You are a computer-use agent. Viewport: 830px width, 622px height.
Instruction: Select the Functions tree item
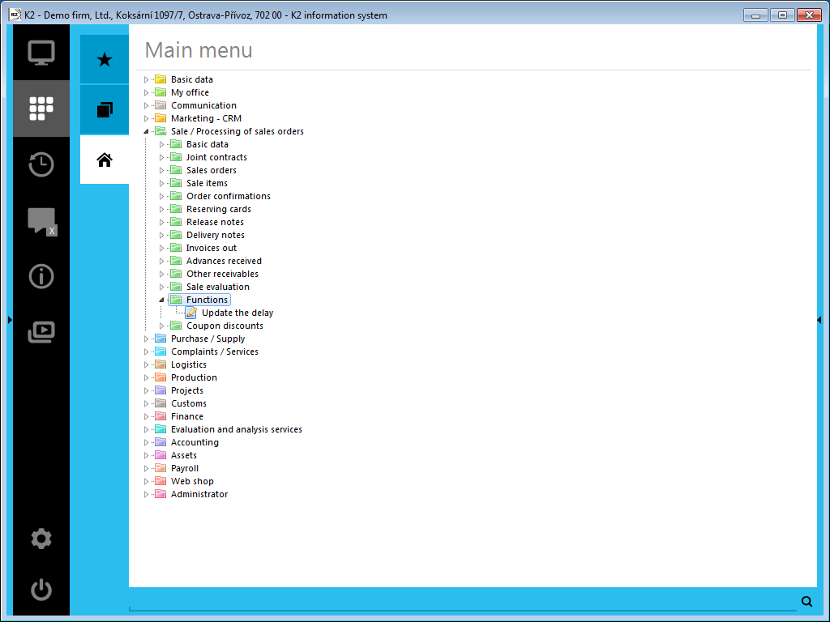click(207, 300)
